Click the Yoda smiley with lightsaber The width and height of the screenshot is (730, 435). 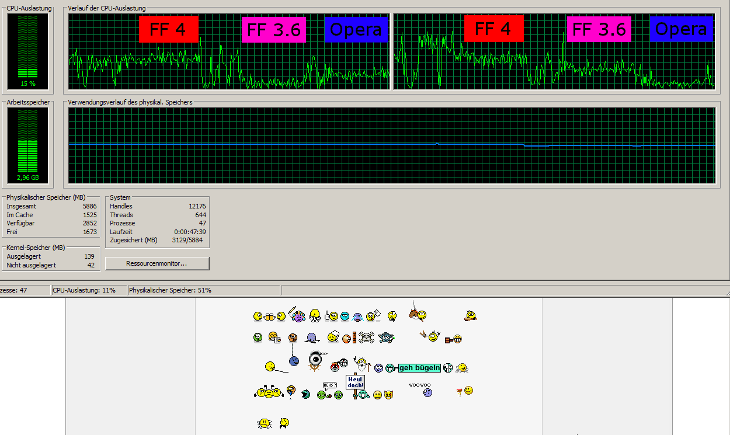[x=386, y=337]
